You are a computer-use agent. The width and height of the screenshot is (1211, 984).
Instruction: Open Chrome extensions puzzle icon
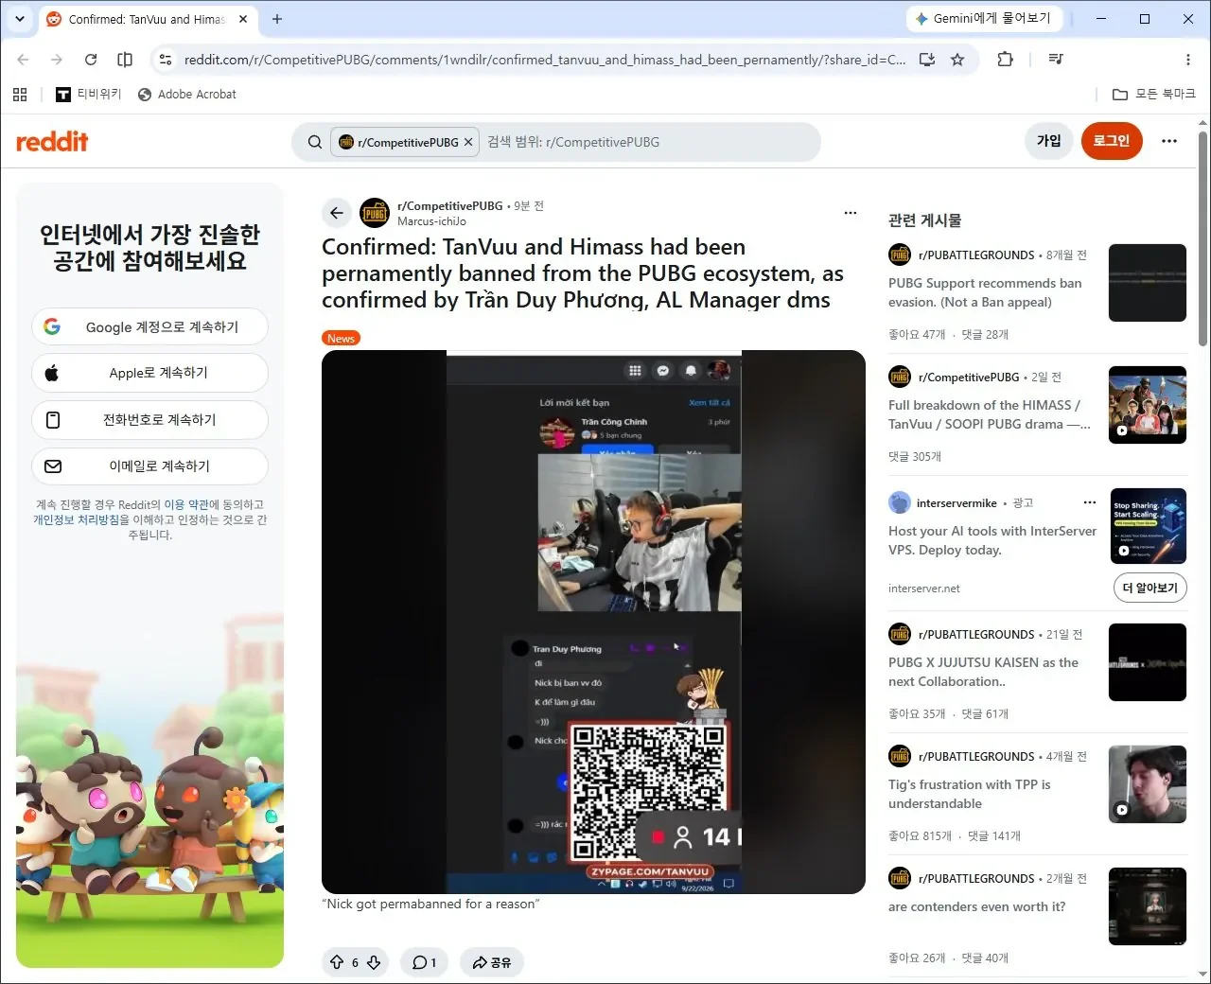(1005, 60)
